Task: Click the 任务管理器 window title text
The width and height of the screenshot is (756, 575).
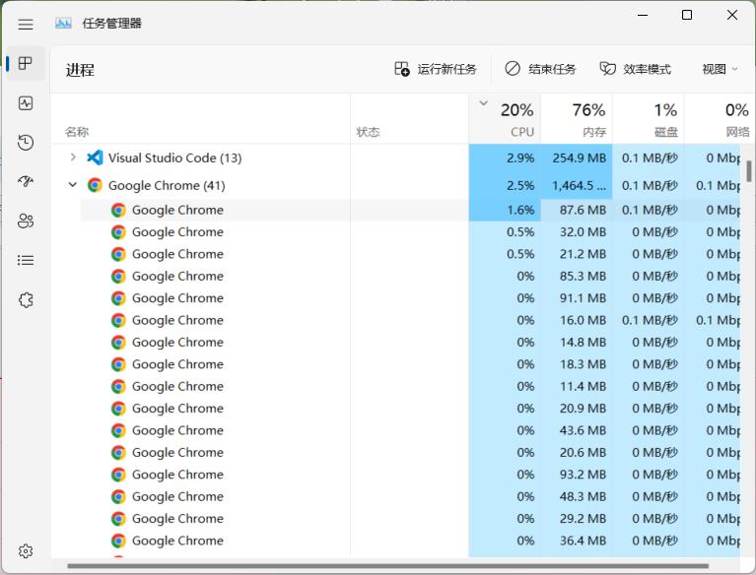Action: pos(111,23)
